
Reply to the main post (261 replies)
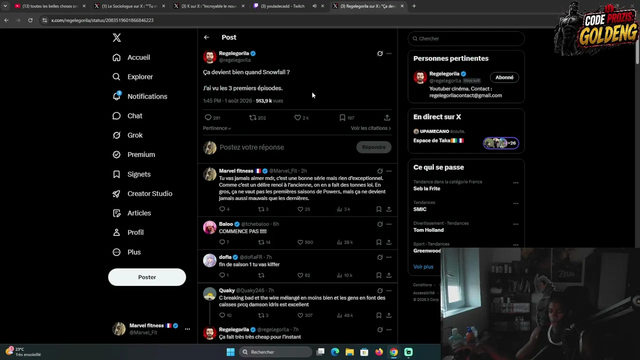[x=208, y=117]
